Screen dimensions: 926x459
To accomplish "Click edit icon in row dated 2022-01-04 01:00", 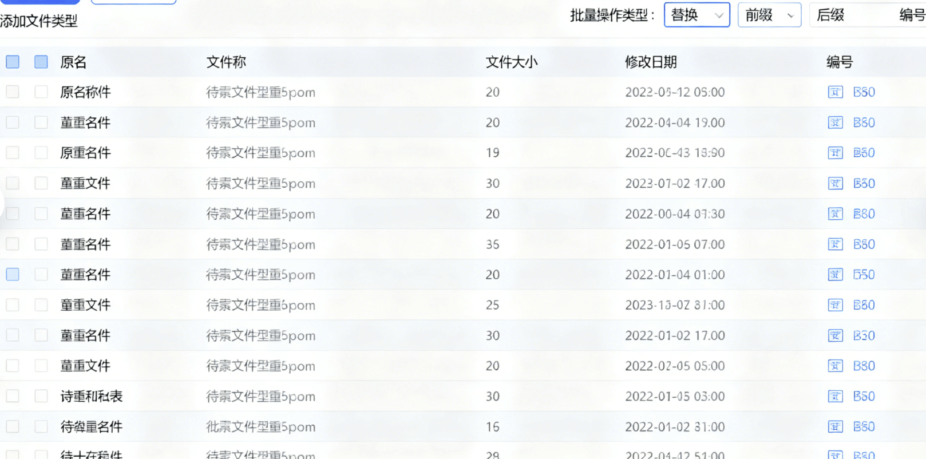I will (x=835, y=275).
